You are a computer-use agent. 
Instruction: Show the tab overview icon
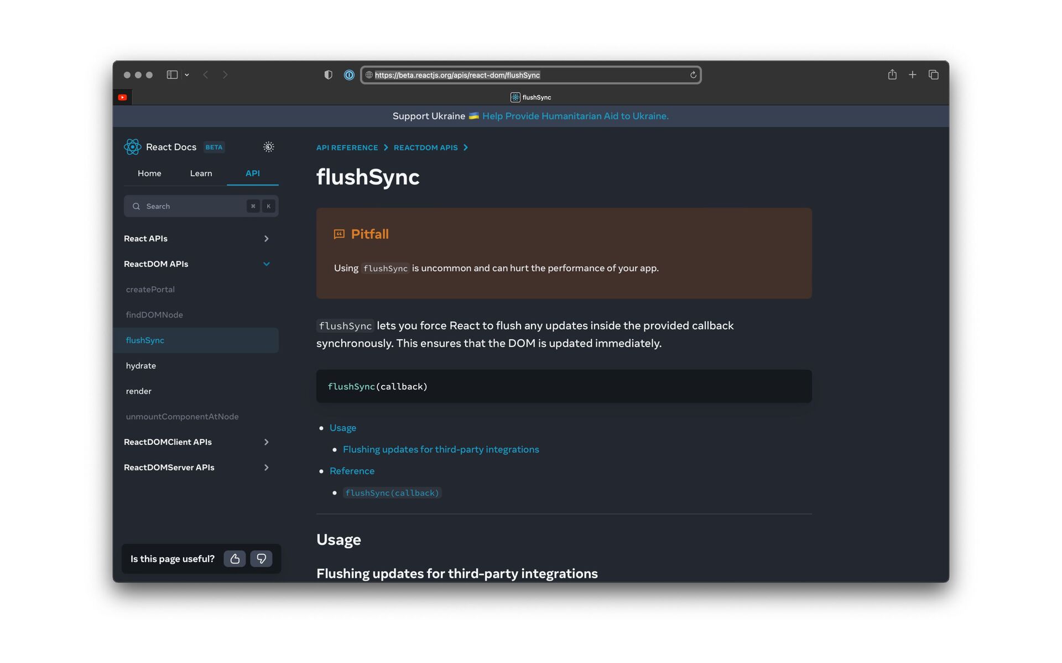pyautogui.click(x=934, y=75)
